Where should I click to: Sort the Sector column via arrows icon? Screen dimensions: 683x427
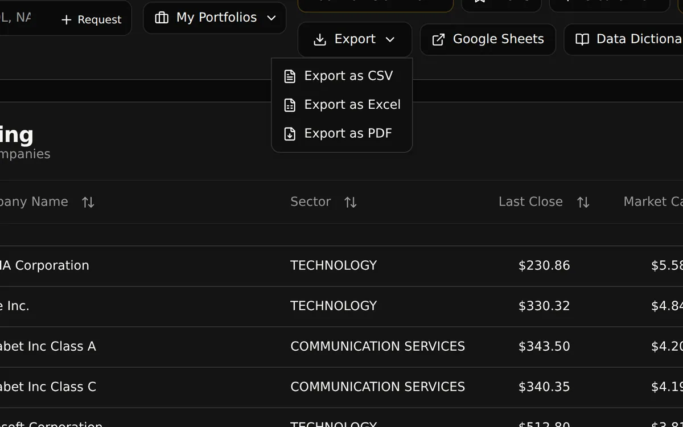click(351, 202)
